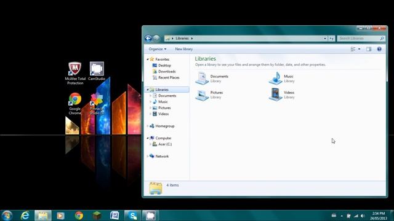Expand Music tree node arrow
This screenshot has height=221, width=394.
tap(150, 102)
